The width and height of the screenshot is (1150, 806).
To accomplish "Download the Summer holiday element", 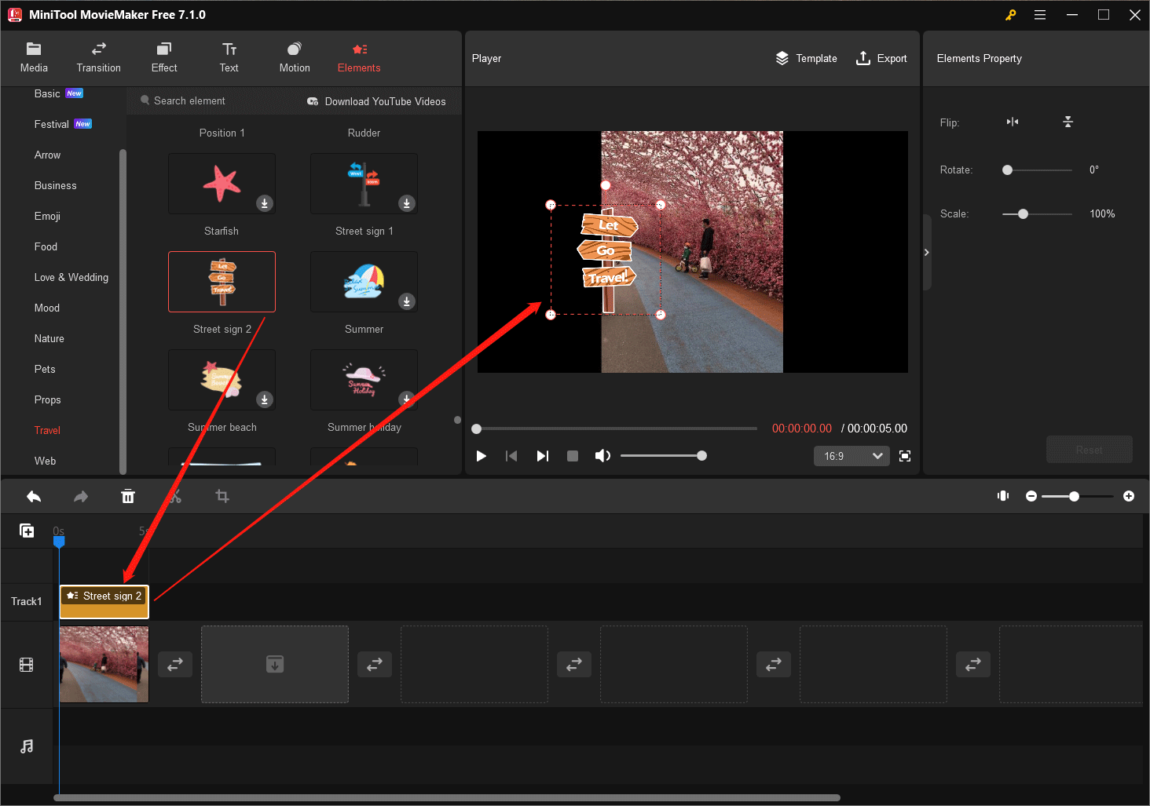I will [x=406, y=399].
